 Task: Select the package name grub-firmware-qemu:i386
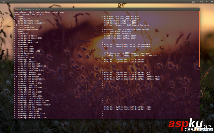click(x=32, y=23)
